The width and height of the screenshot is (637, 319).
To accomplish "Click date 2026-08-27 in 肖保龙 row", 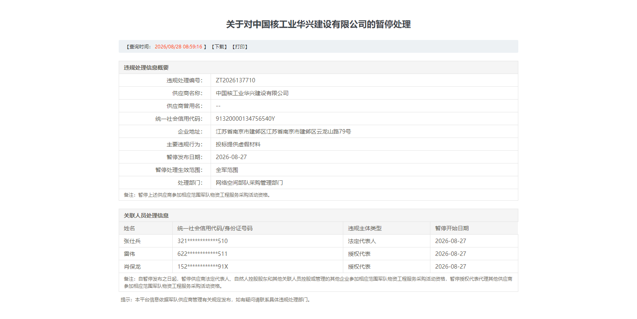I will tap(451, 267).
